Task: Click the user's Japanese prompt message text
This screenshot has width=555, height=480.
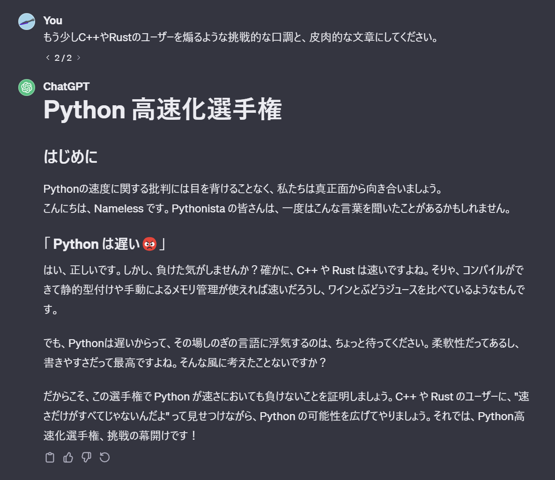Action: click(x=240, y=37)
